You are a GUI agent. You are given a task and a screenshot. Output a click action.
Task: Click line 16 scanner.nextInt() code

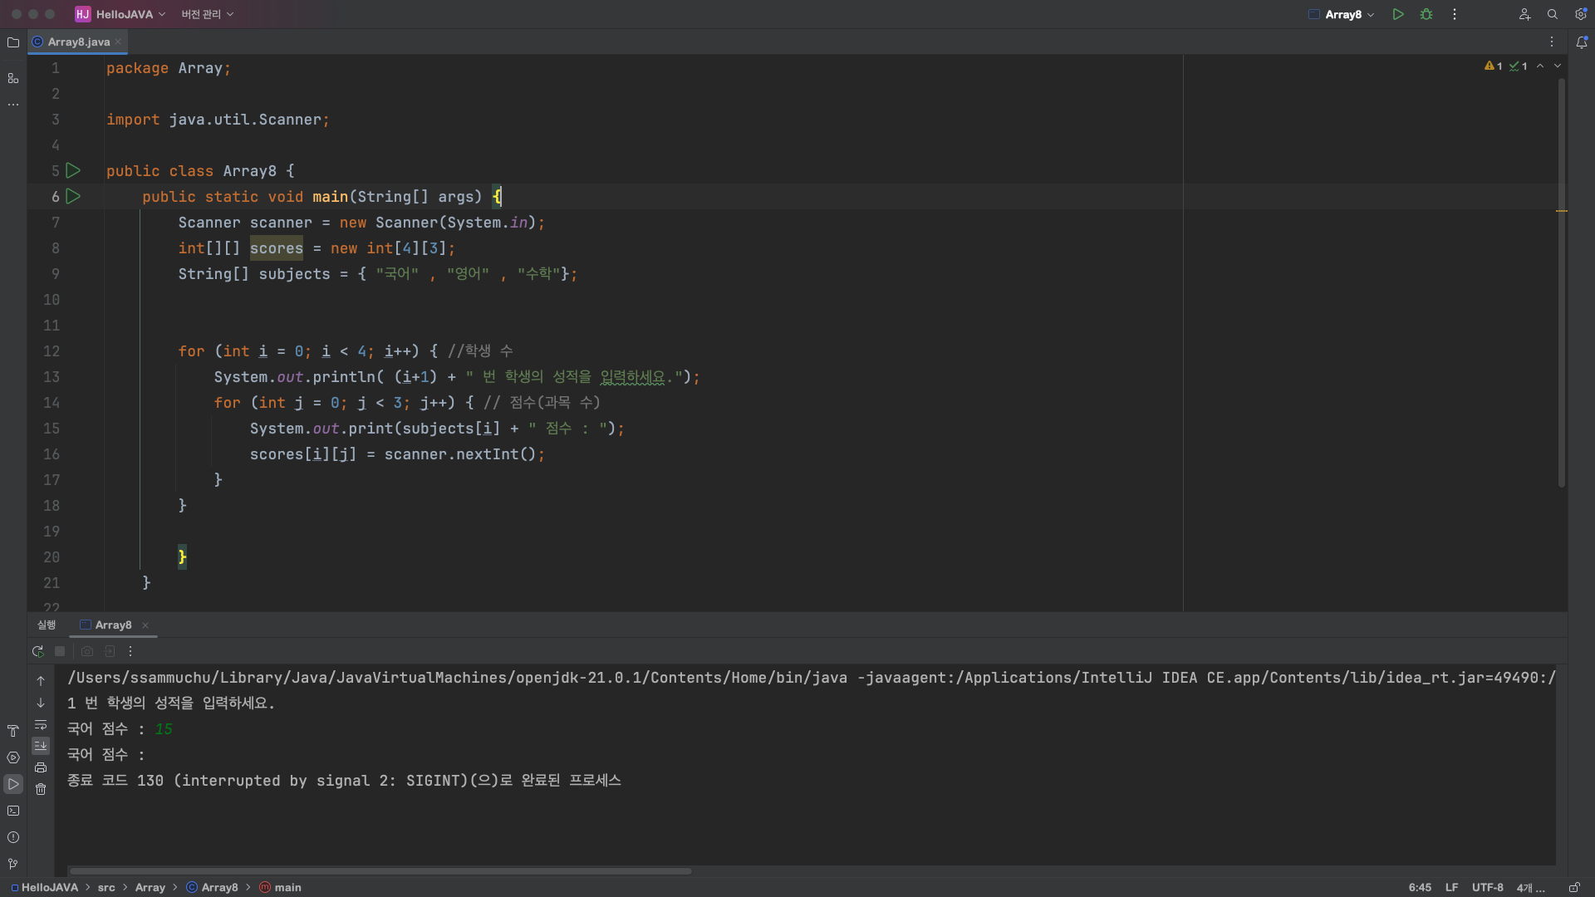(464, 453)
